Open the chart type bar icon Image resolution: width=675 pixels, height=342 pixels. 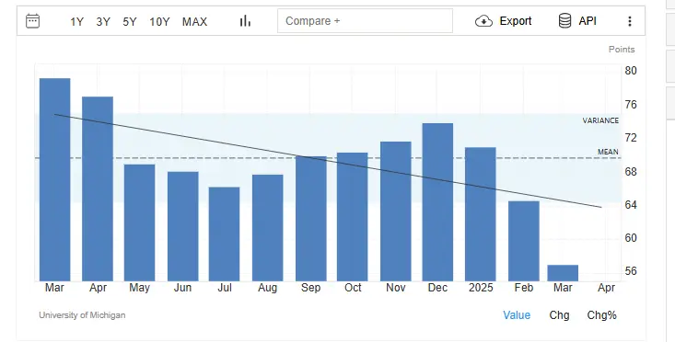[x=245, y=20]
